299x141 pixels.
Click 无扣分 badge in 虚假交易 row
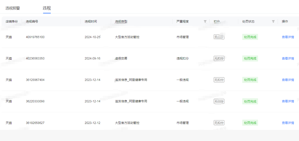coord(219,58)
